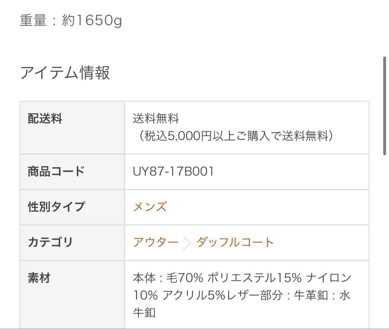Viewport: 389px width, 329px height.
Task: Click the page vertical scrollbar
Action: (x=385, y=106)
